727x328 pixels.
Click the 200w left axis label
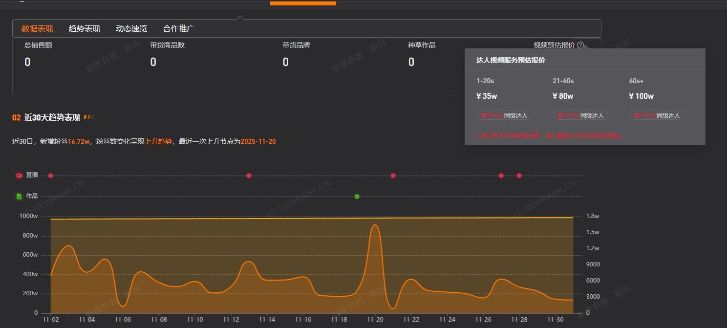(30, 293)
